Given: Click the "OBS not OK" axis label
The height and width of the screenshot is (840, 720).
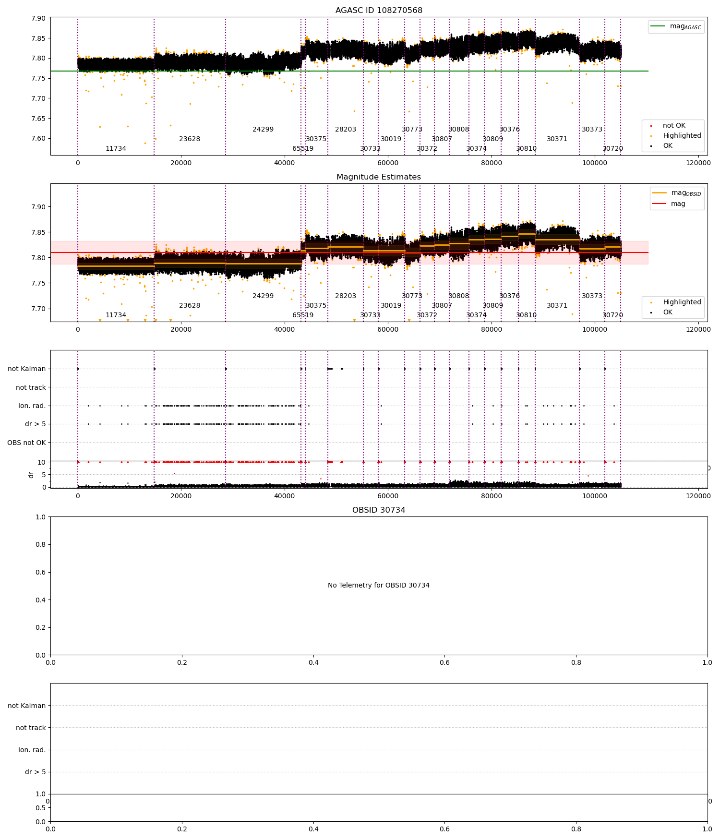Looking at the screenshot, I should 26,443.
